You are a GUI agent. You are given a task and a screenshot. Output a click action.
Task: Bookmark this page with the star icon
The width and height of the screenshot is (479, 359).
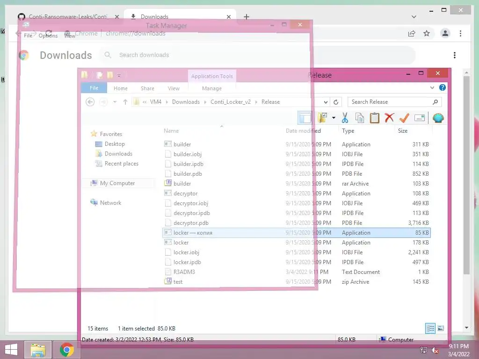coord(427,34)
